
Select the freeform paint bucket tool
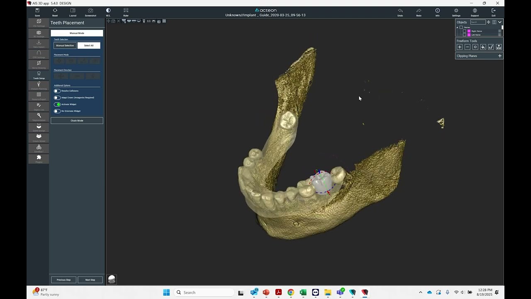click(x=483, y=47)
